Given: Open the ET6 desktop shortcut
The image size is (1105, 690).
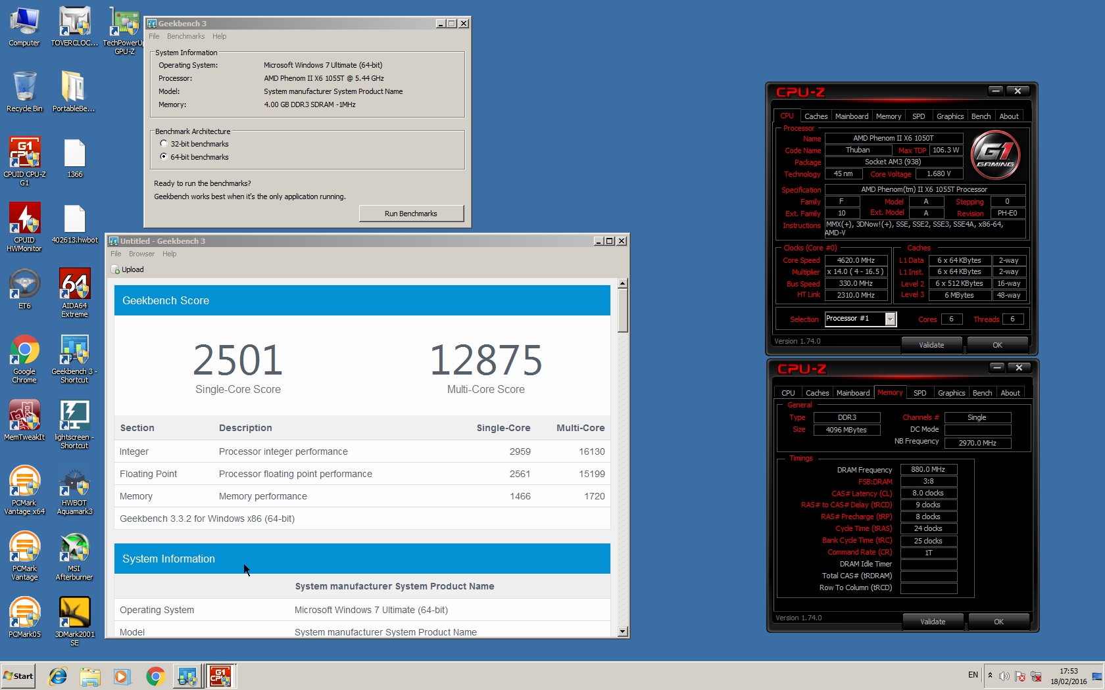Looking at the screenshot, I should click(24, 289).
